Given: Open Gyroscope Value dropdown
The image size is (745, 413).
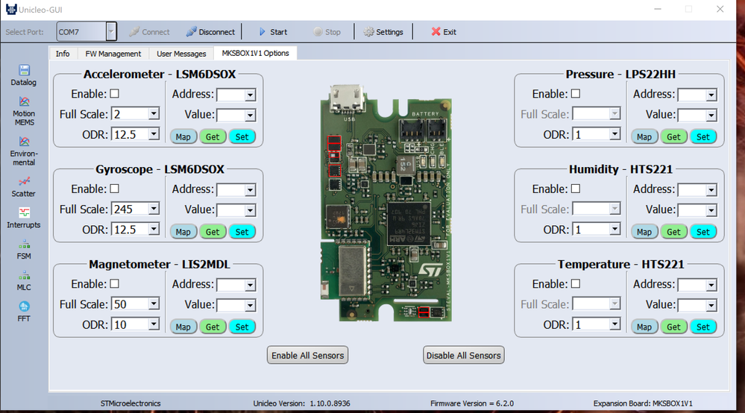Looking at the screenshot, I should pyautogui.click(x=251, y=210).
